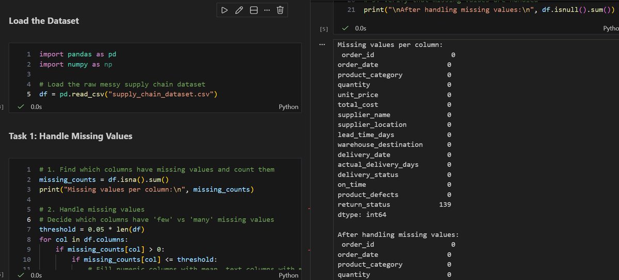The height and width of the screenshot is (280, 619).
Task: Click the # 1. Find which columns comment
Action: tap(157, 169)
